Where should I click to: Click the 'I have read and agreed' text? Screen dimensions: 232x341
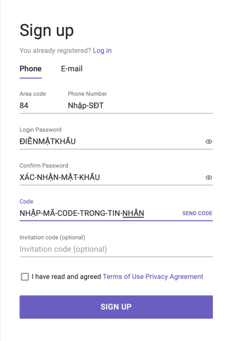pyautogui.click(x=66, y=276)
